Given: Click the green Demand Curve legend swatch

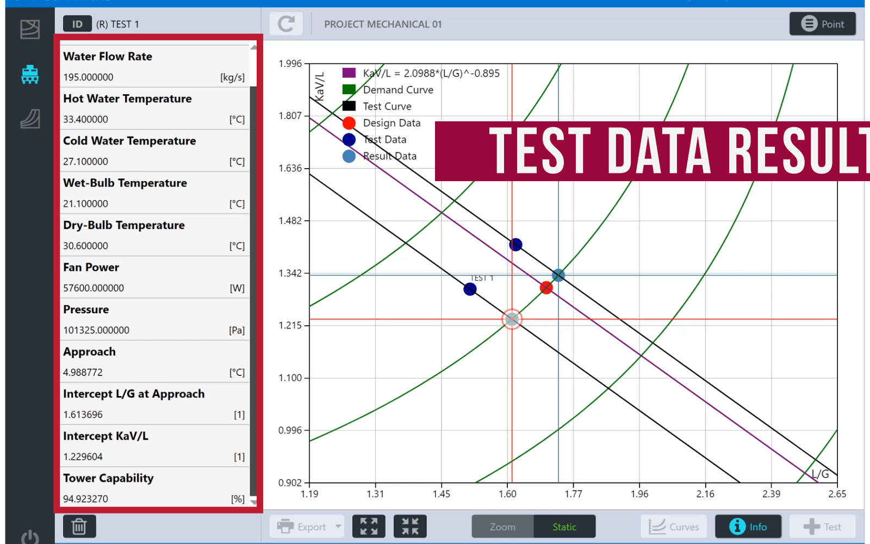Looking at the screenshot, I should coord(349,89).
